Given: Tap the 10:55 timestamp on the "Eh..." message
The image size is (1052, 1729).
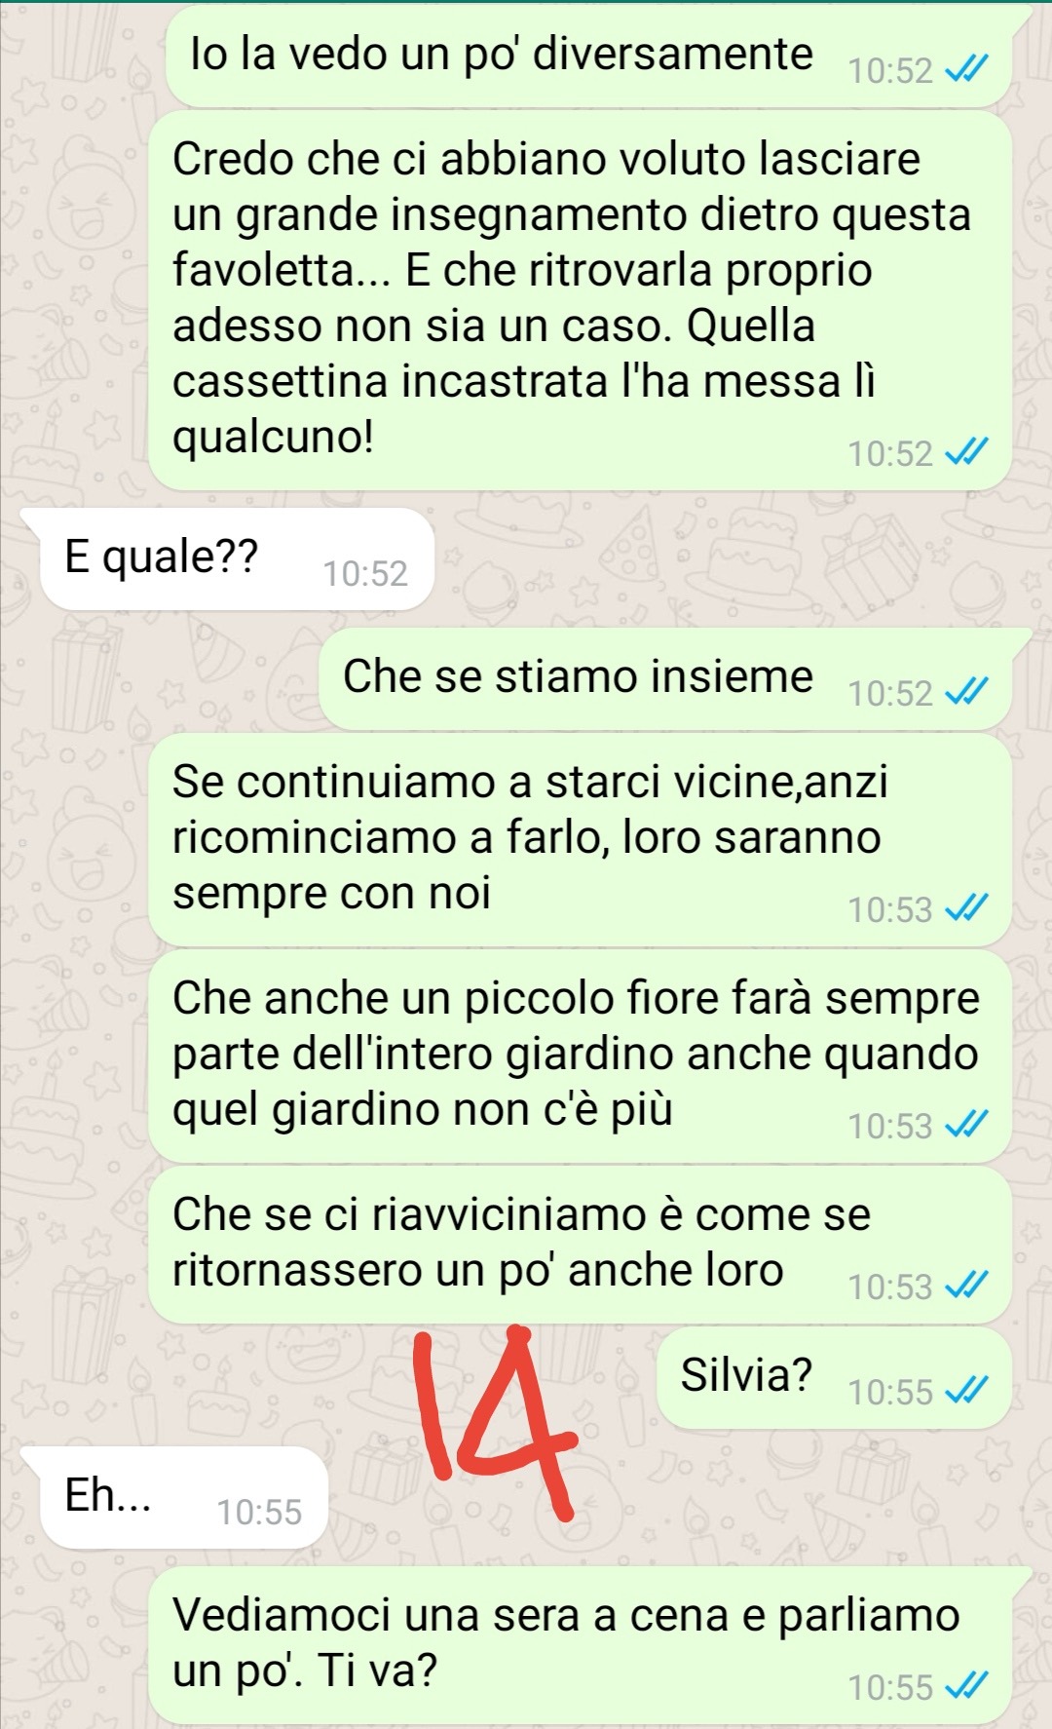Looking at the screenshot, I should point(259,1512).
